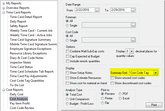Select the Cost Analysis report
The width and height of the screenshot is (165, 111).
(x=19, y=99)
